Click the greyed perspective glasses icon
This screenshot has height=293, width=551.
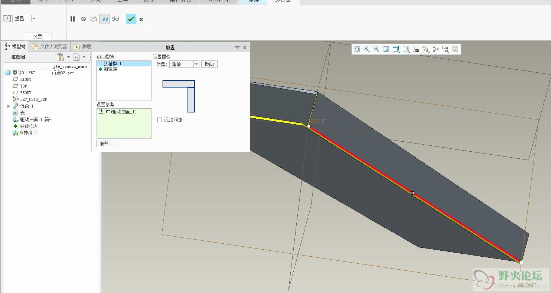[455, 49]
